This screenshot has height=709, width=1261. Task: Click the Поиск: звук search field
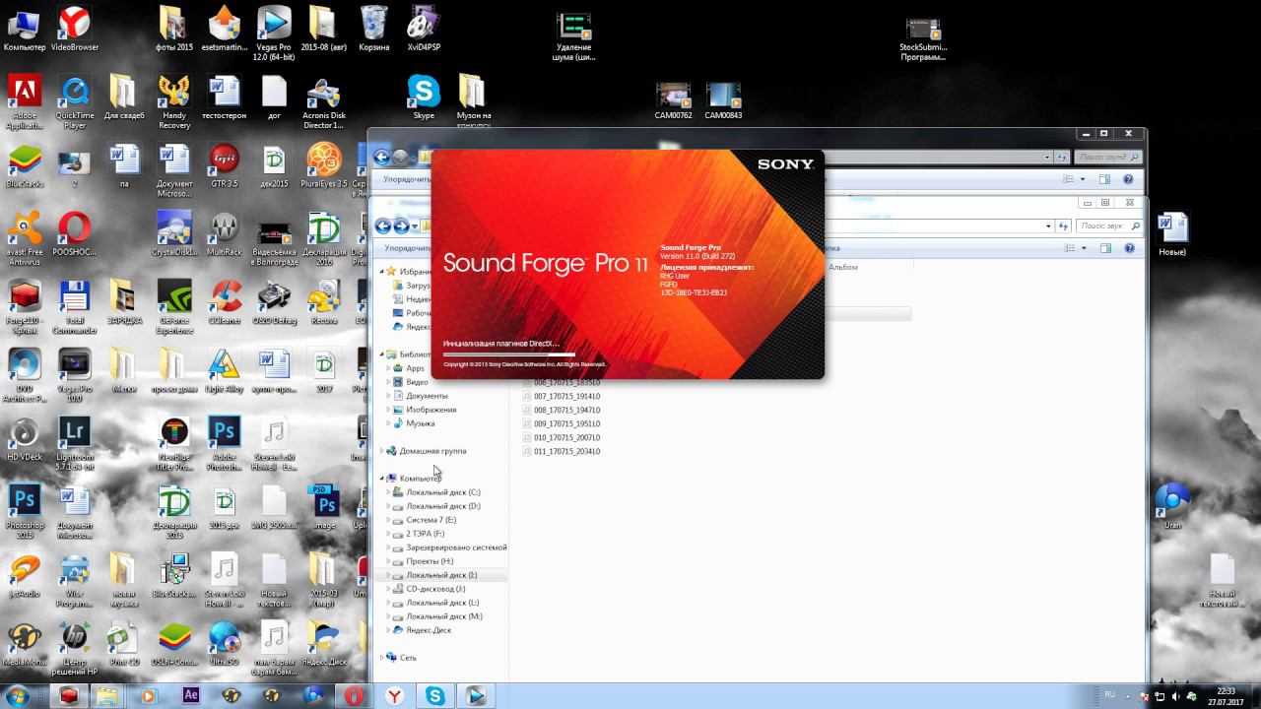coord(1107,226)
